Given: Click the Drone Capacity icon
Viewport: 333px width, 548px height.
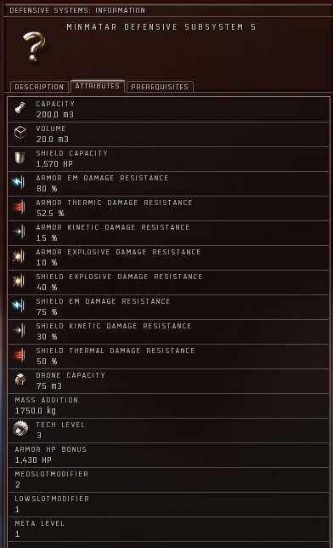Looking at the screenshot, I should point(20,380).
